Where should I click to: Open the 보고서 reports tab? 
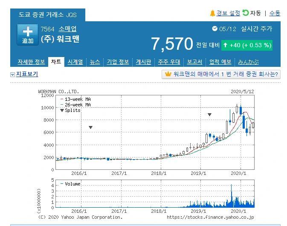[x=194, y=62]
